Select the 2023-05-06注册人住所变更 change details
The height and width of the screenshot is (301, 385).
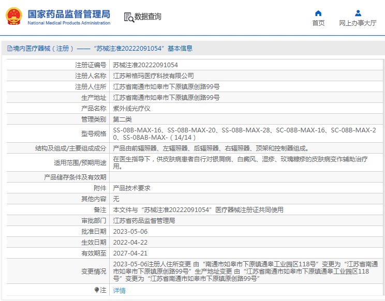(x=245, y=272)
